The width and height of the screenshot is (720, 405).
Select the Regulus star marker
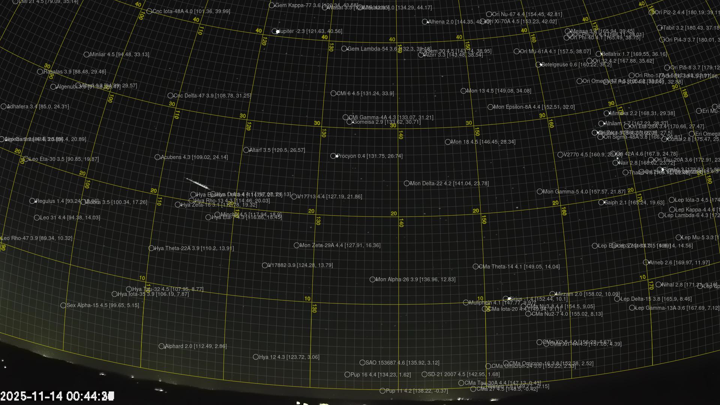(x=32, y=201)
